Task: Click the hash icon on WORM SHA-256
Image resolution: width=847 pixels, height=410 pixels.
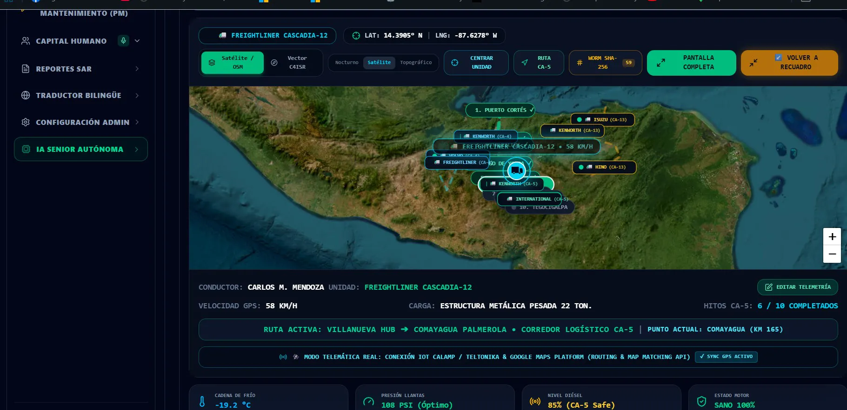Action: 580,63
